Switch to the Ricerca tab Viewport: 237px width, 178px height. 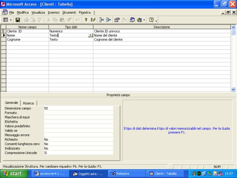click(x=28, y=103)
